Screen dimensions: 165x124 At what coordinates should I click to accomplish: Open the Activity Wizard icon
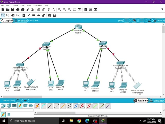28,10
